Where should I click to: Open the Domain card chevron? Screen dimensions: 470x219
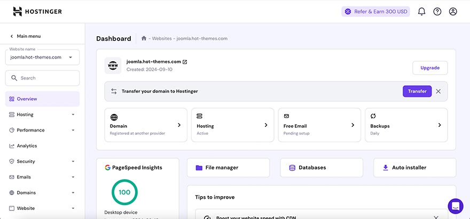[x=179, y=125]
